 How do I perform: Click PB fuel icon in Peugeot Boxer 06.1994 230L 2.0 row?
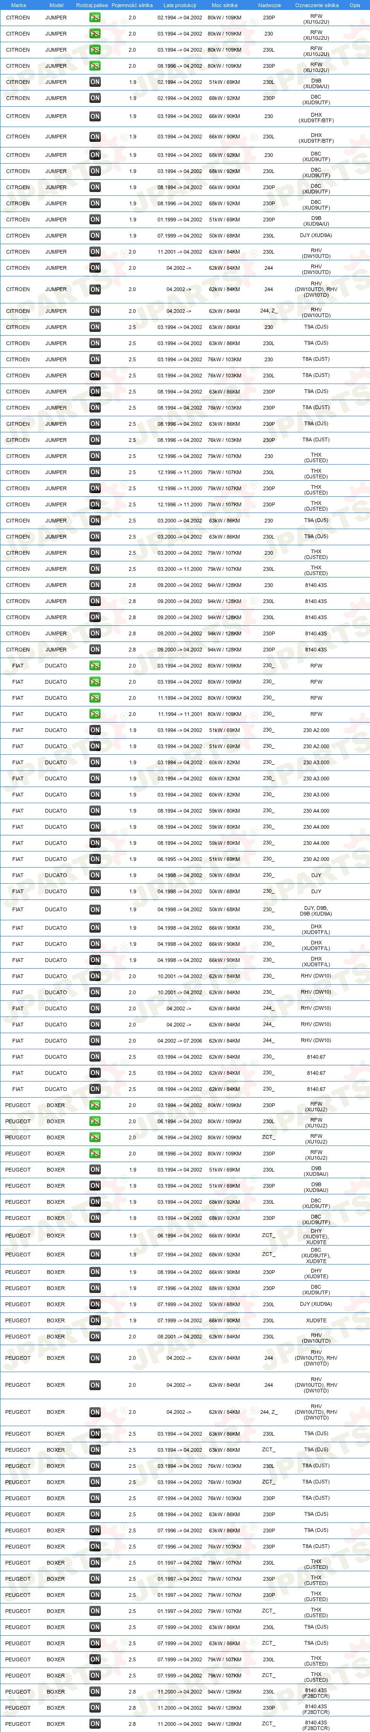[95, 1121]
